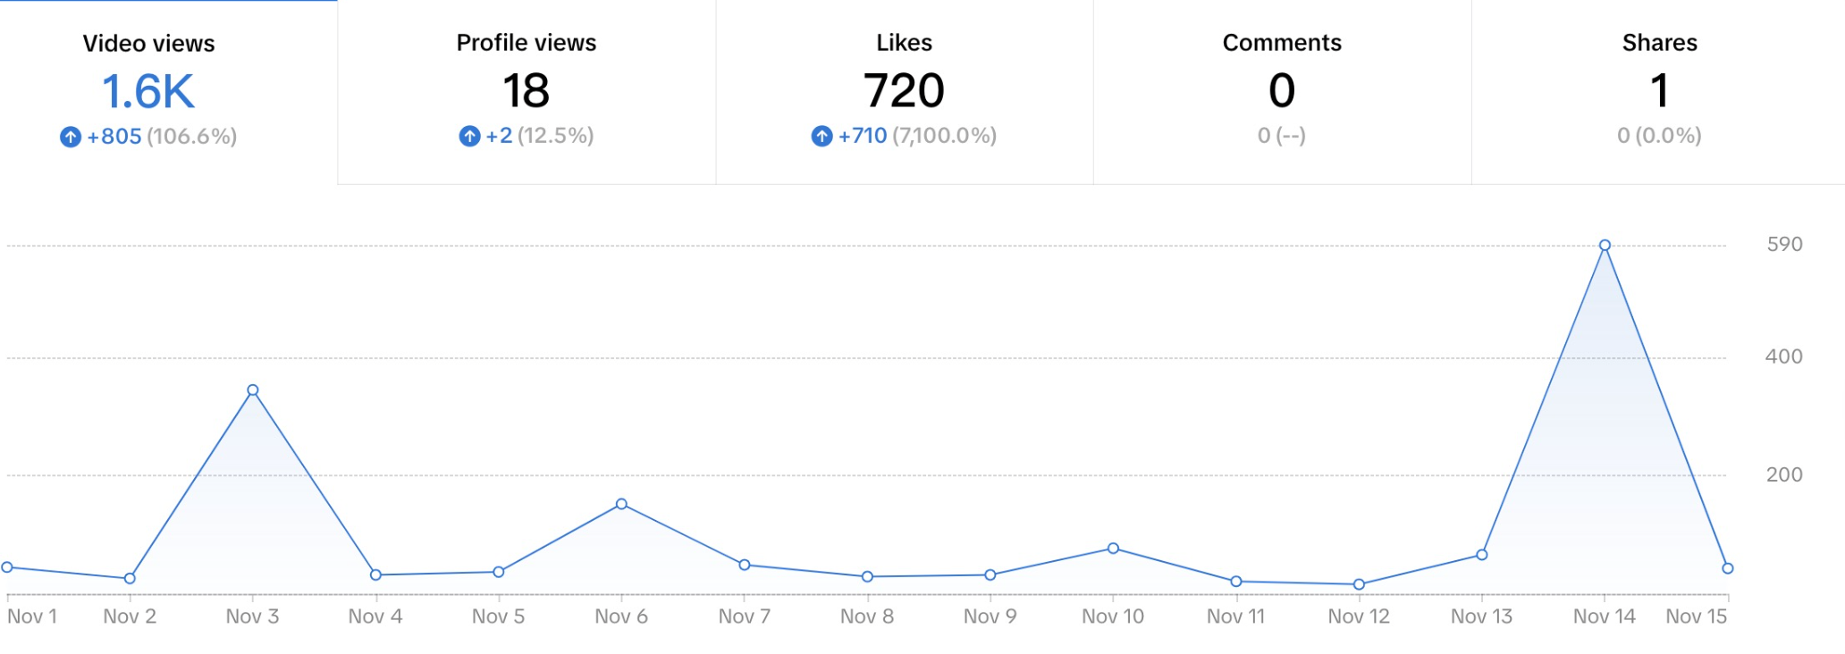Screen dimensions: 1845x654
Task: Open the Likes metric tab
Action: point(904,89)
